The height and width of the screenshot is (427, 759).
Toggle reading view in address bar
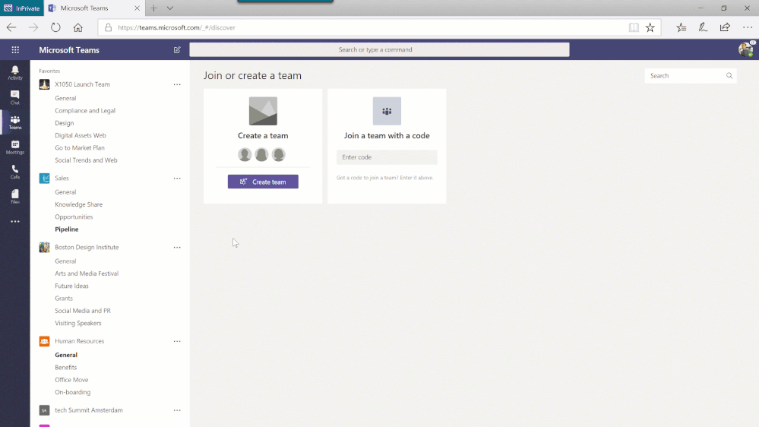(634, 27)
